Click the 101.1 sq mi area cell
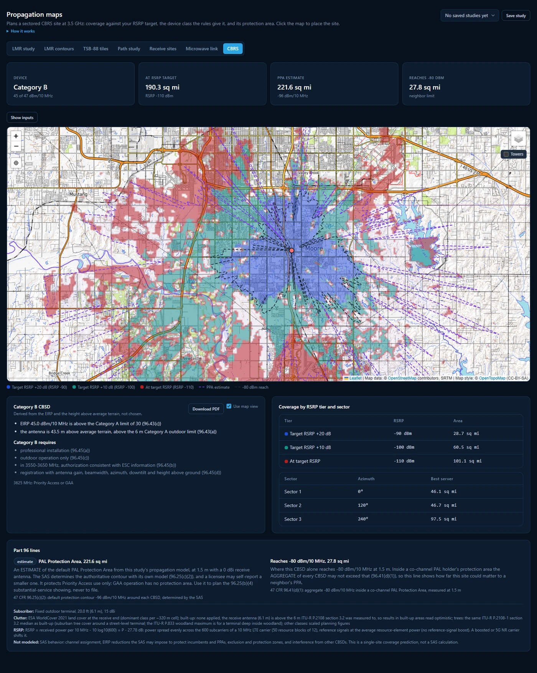 click(x=467, y=461)
